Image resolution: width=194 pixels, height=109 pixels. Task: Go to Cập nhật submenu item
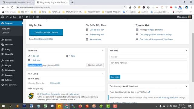[x=5, y=33]
